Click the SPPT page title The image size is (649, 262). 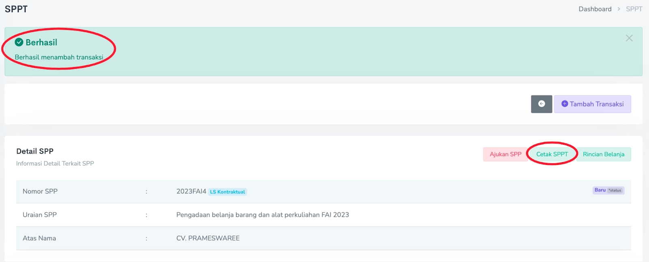click(x=16, y=9)
